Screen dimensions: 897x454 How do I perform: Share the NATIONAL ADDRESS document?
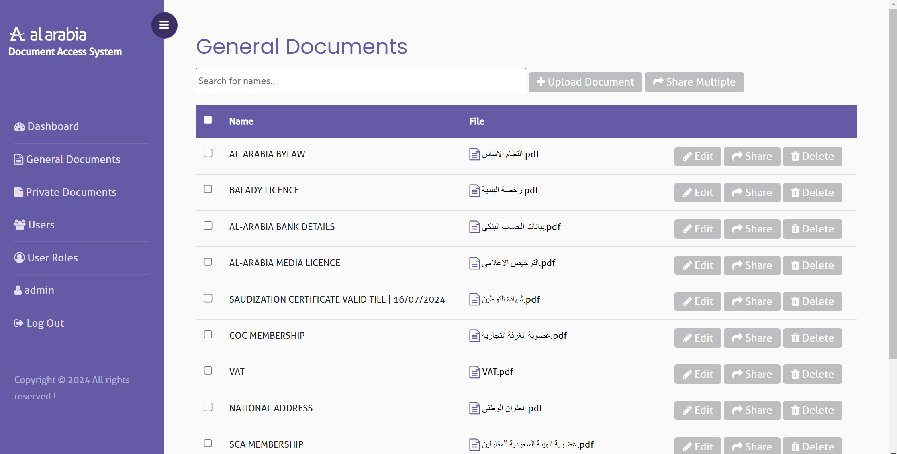click(752, 410)
